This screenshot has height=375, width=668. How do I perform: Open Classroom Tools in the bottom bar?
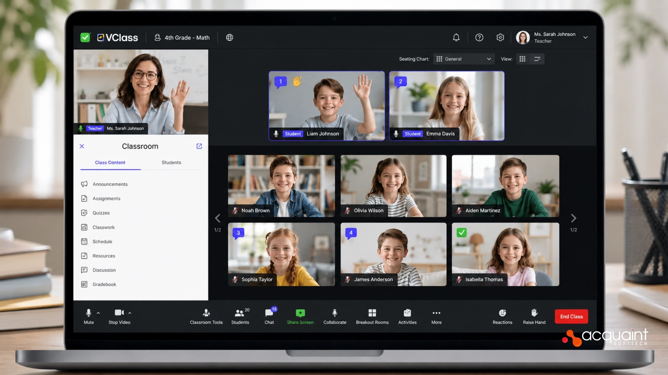point(206,317)
